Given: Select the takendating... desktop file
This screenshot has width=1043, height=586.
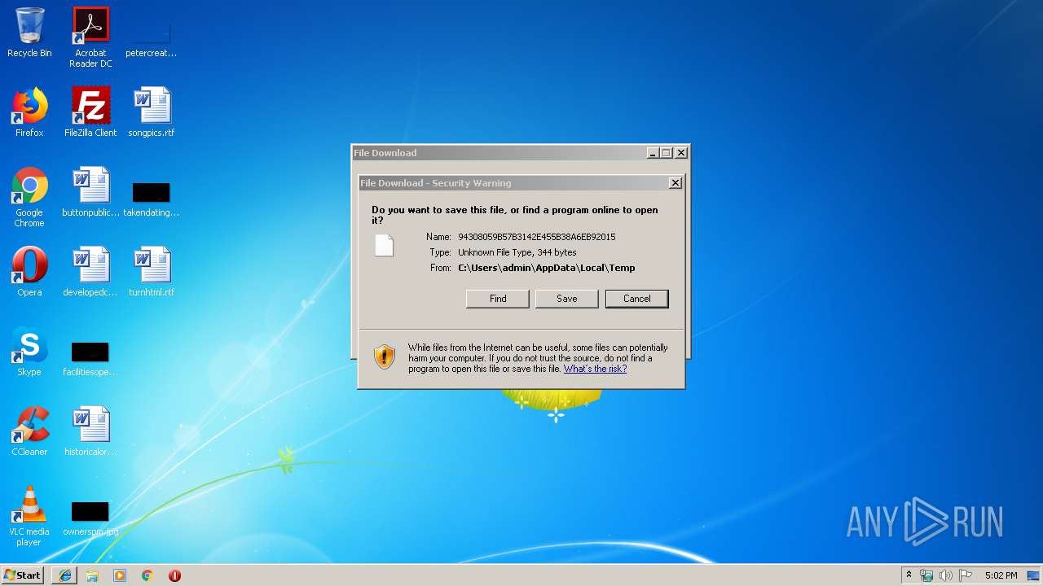Looking at the screenshot, I should [x=152, y=198].
